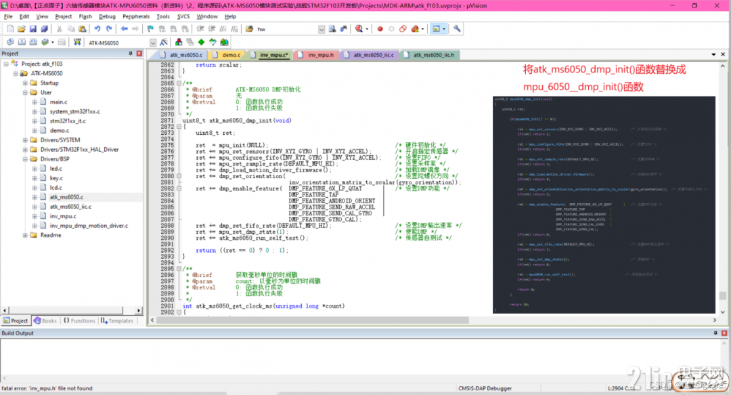Switch to the atk_ms6050_iic.c tab
Screen dimensions: 731x395
370,55
